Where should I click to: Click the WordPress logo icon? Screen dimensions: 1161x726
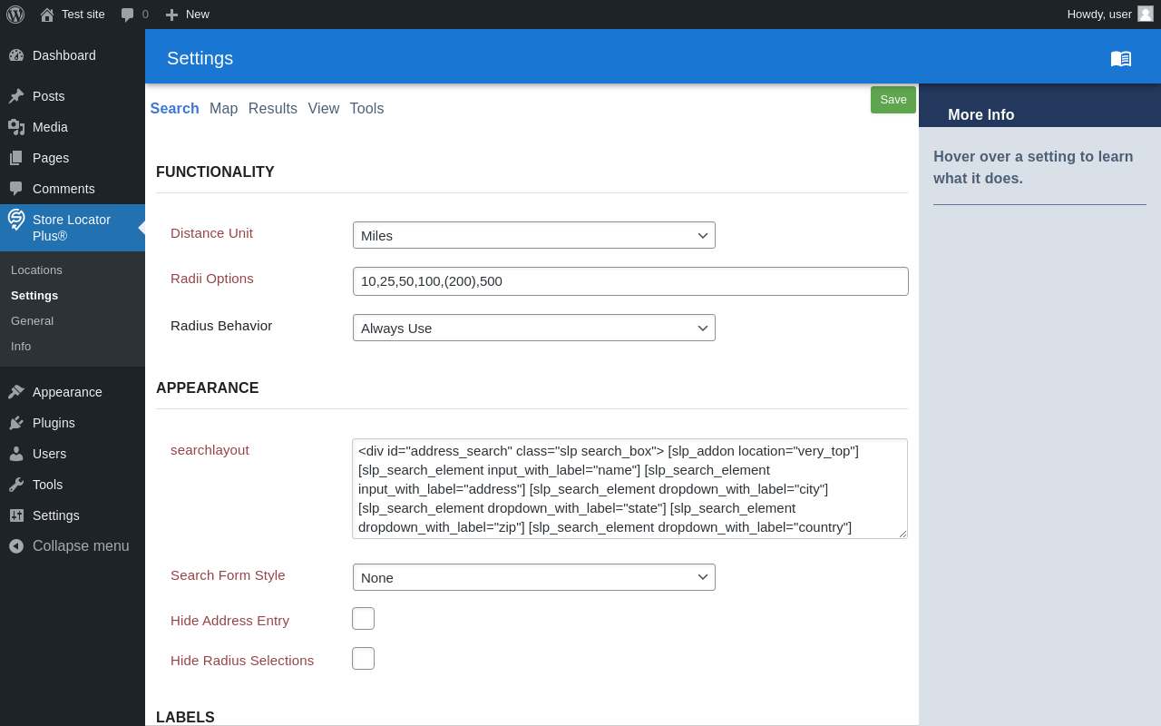[x=15, y=15]
